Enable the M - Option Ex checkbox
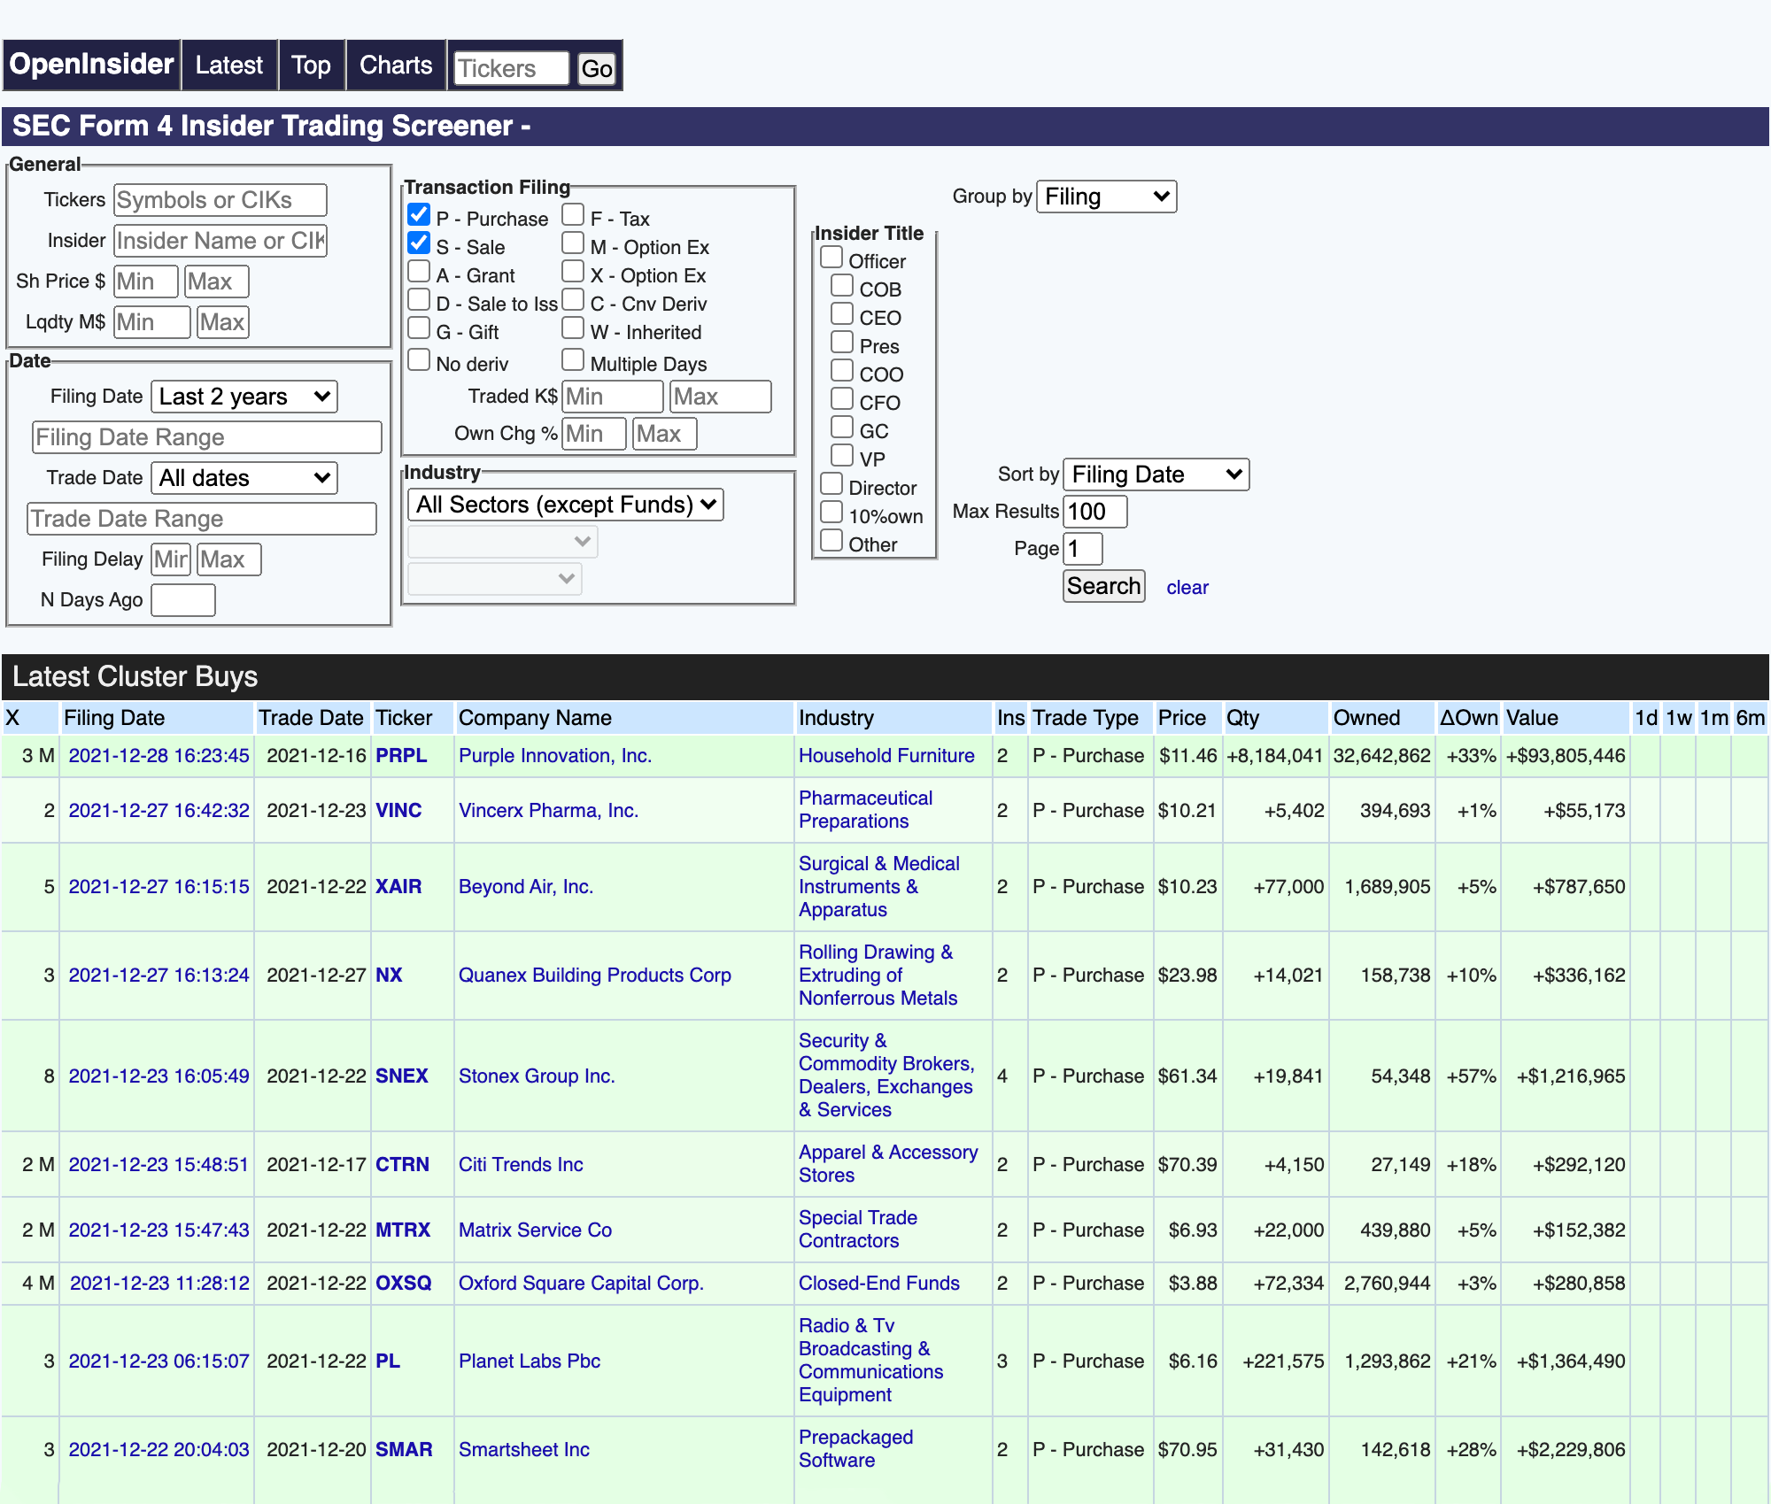The height and width of the screenshot is (1504, 1771). click(x=573, y=243)
